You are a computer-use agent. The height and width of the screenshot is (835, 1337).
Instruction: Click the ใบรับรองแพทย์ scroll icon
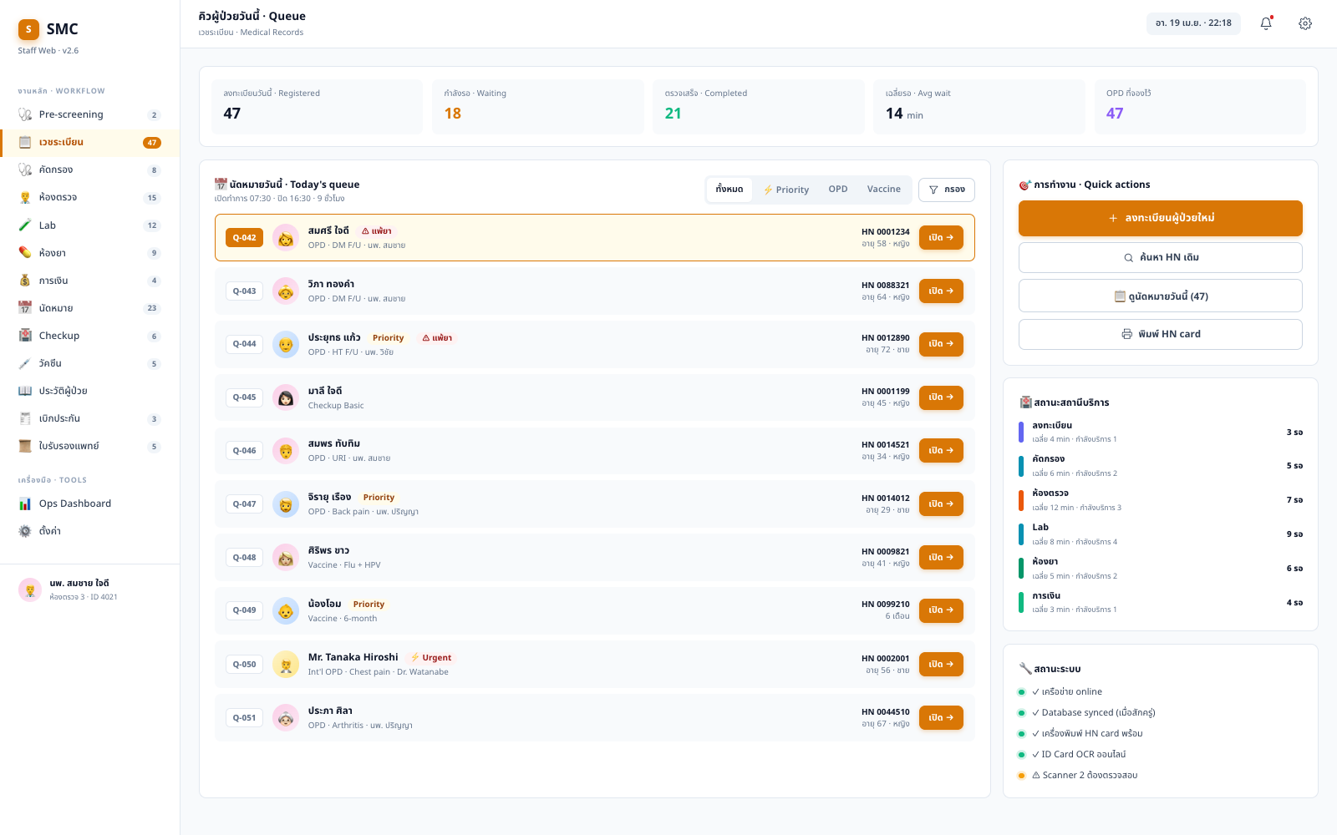[x=25, y=446]
